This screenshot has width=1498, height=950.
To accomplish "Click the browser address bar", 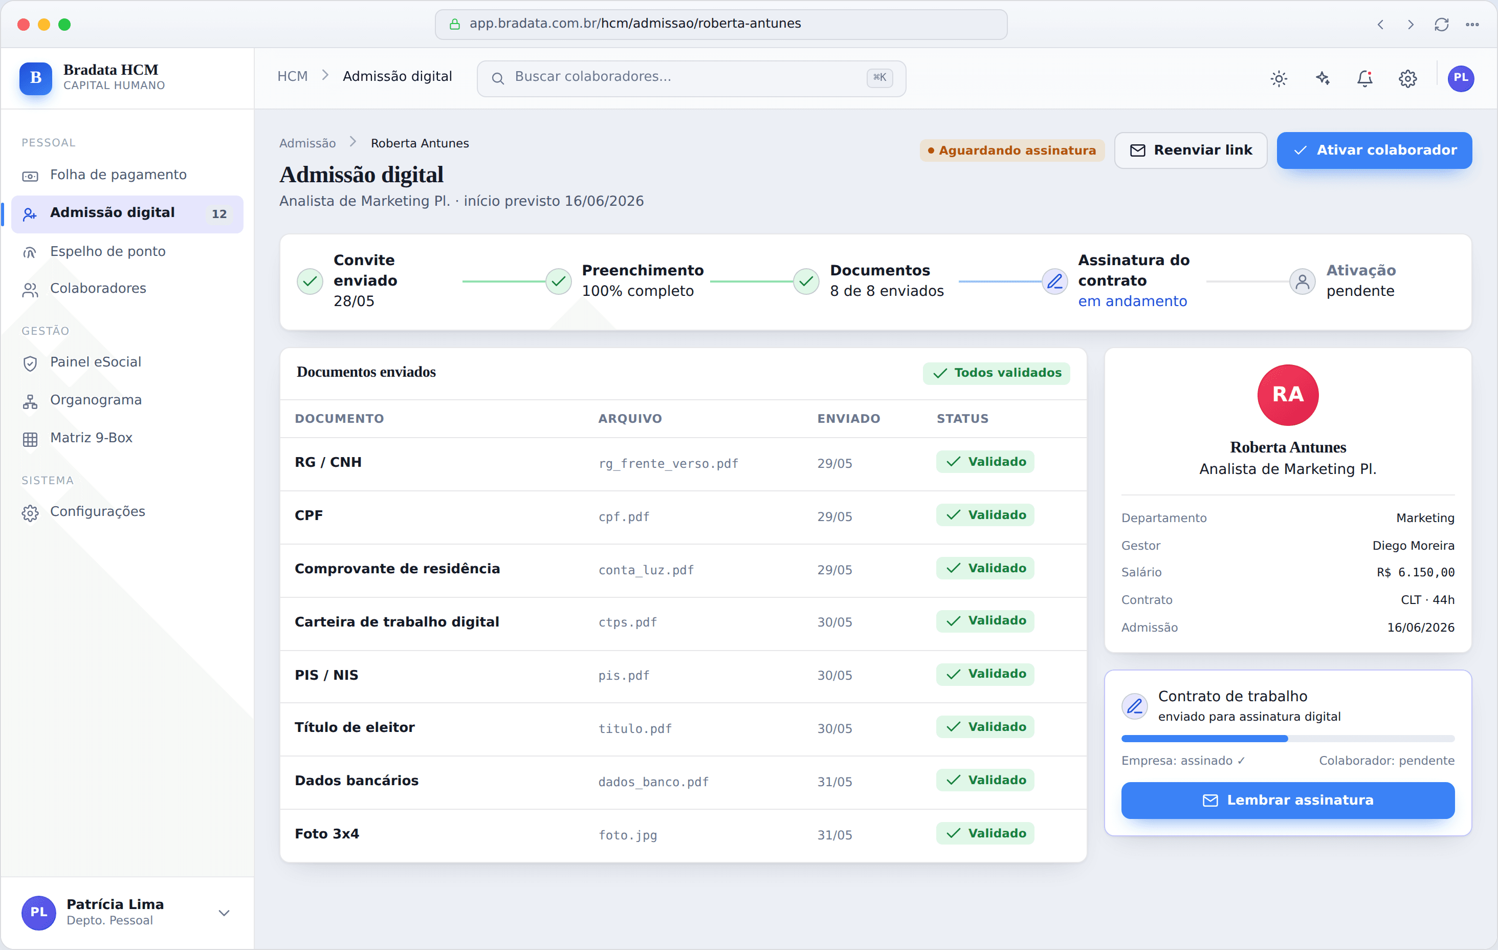I will click(720, 24).
